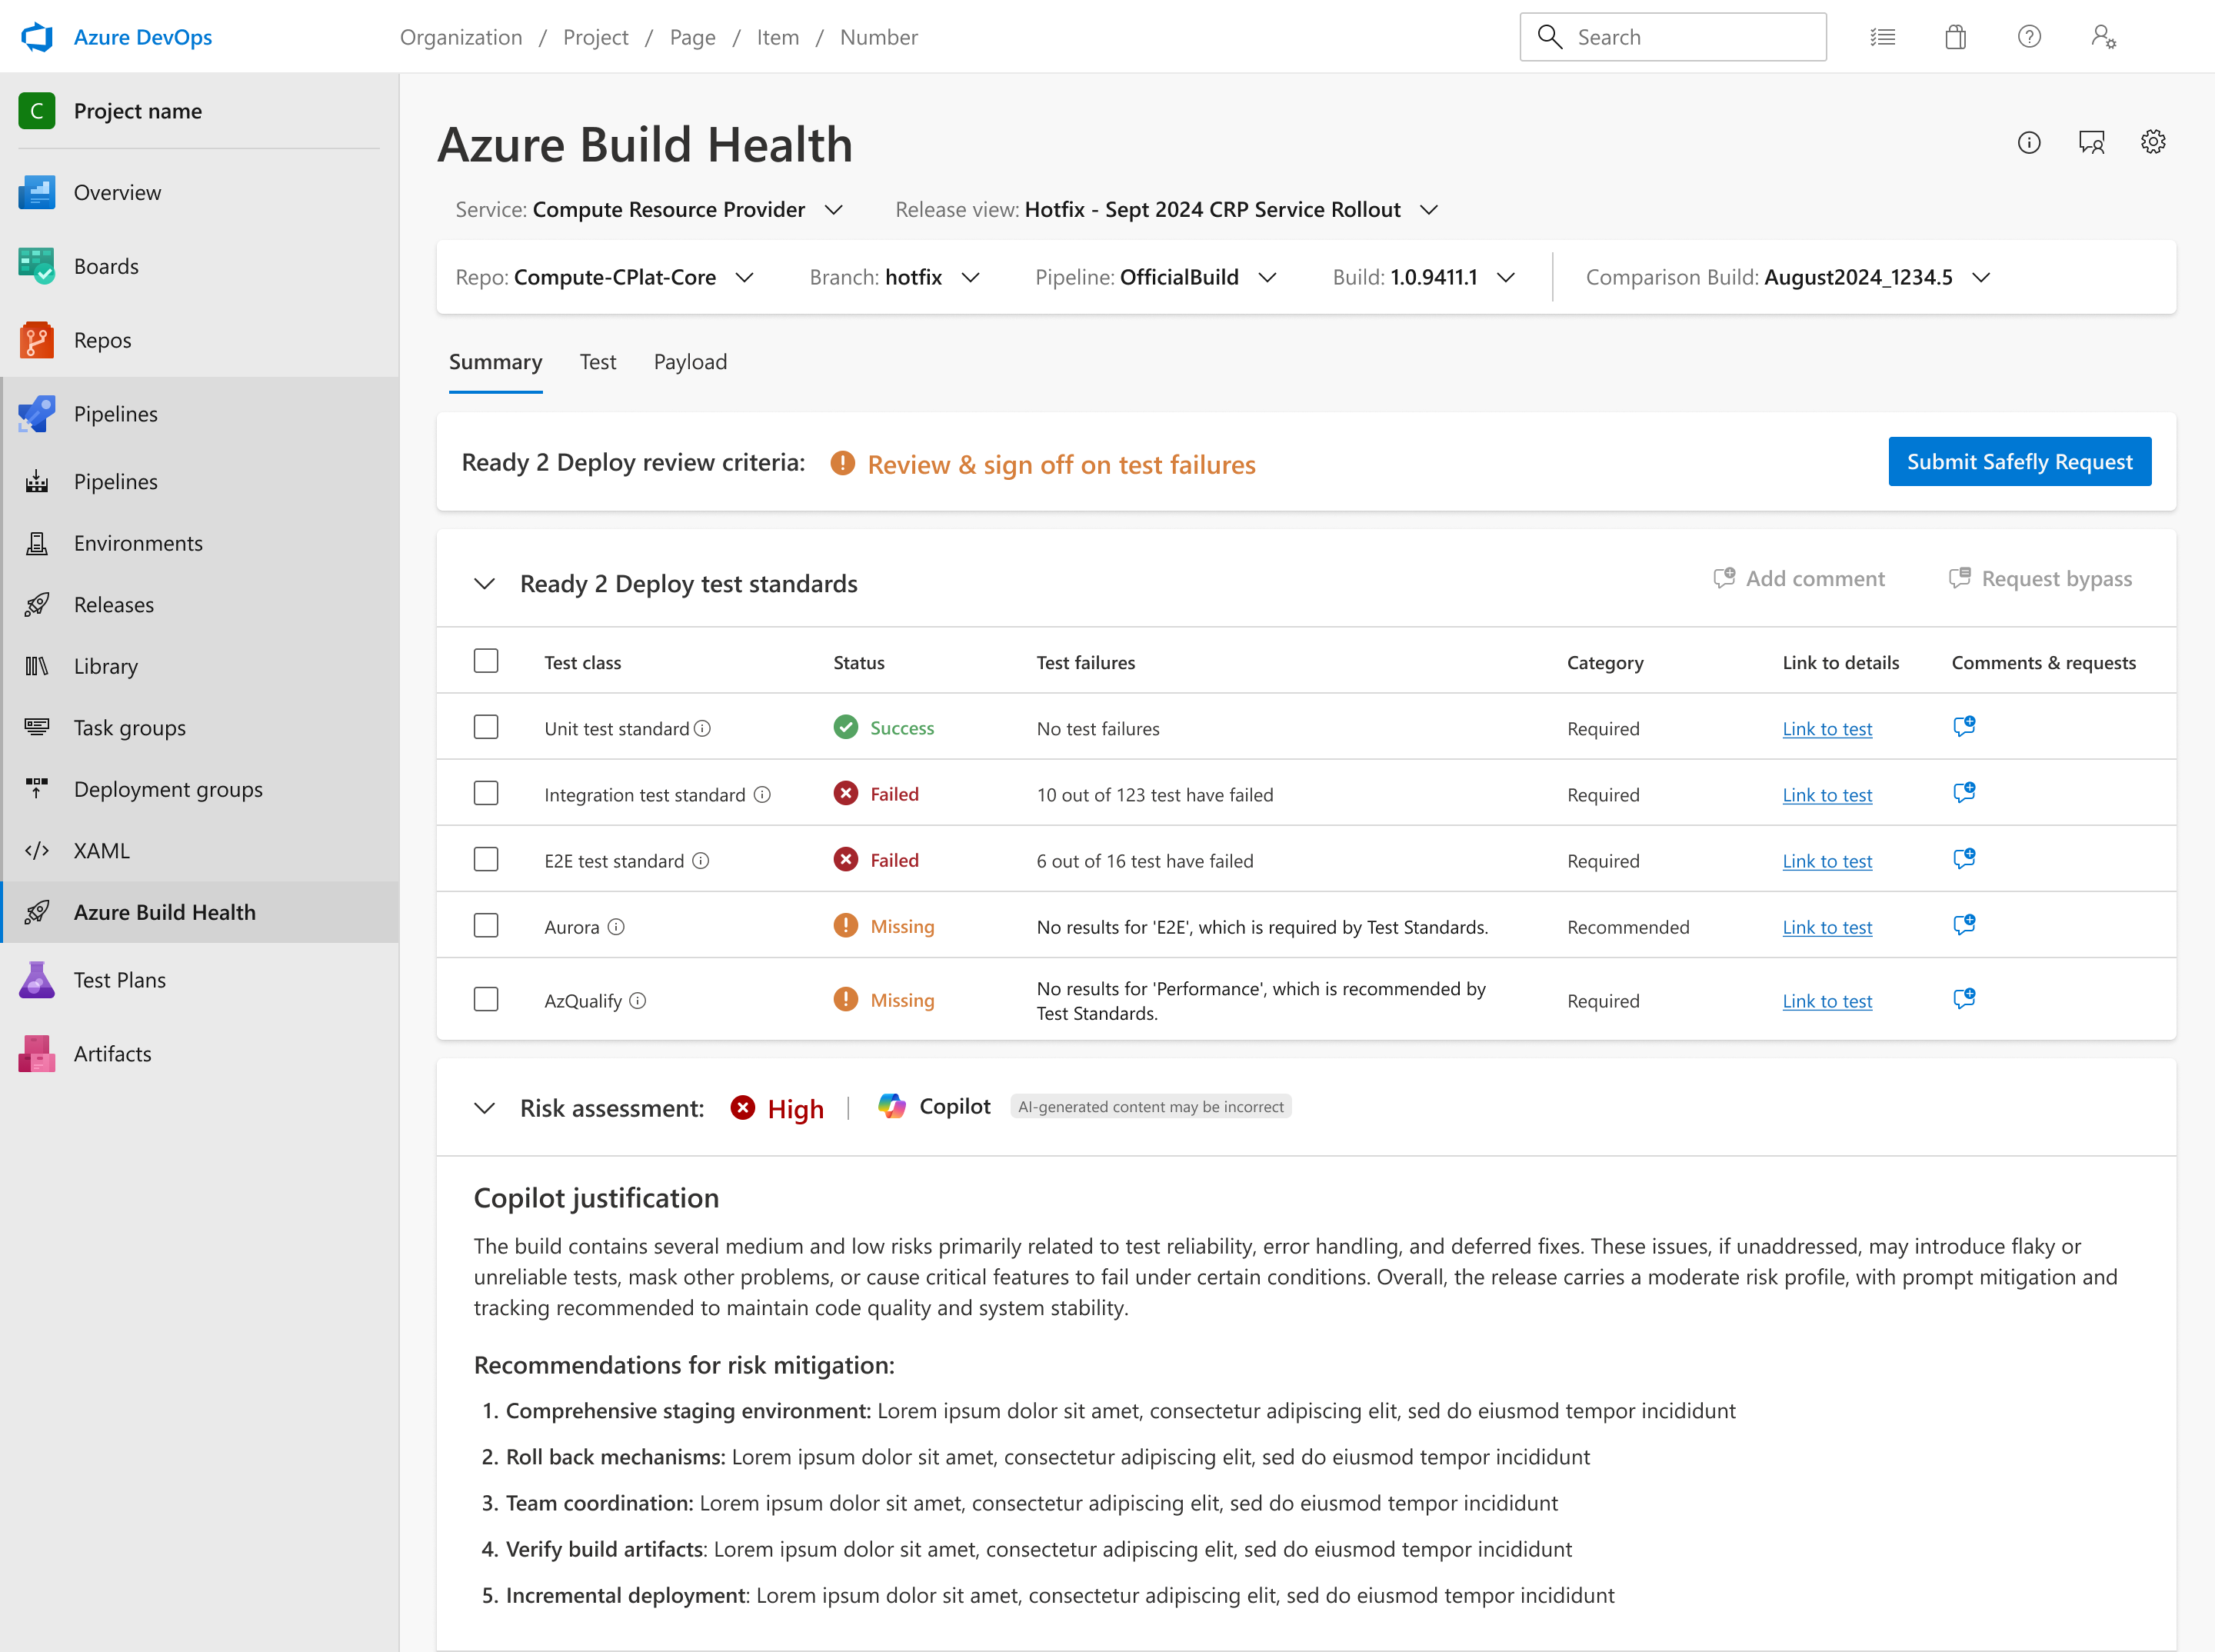
Task: Open user settings icon in header
Action: pyautogui.click(x=2103, y=37)
